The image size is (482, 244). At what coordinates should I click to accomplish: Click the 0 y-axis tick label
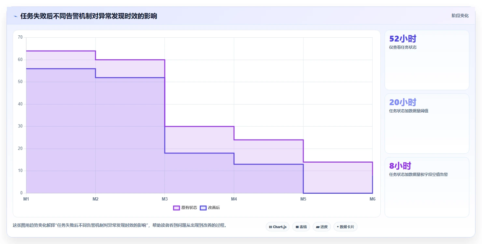[x=21, y=193]
